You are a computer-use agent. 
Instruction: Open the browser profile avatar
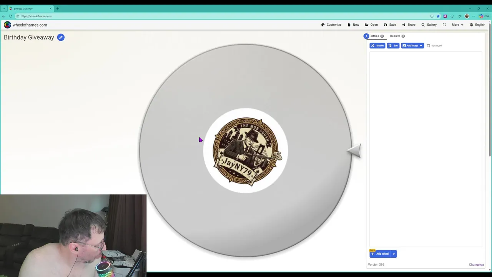pyautogui.click(x=467, y=16)
